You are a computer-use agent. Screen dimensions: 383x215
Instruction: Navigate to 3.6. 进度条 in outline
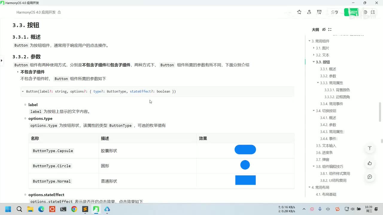coord(324,153)
